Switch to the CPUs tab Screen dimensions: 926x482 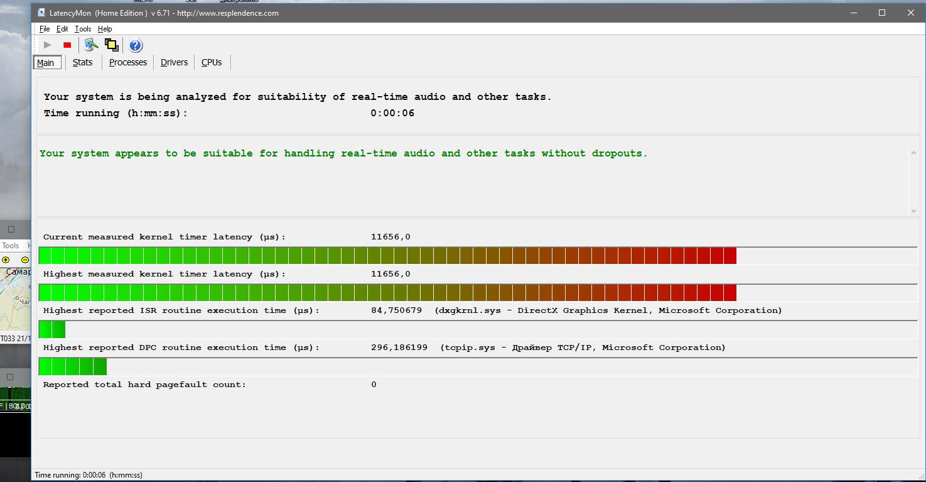tap(212, 62)
